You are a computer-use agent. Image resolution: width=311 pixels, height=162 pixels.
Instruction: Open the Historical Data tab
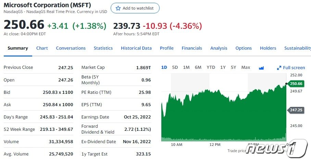pyautogui.click(x=136, y=48)
